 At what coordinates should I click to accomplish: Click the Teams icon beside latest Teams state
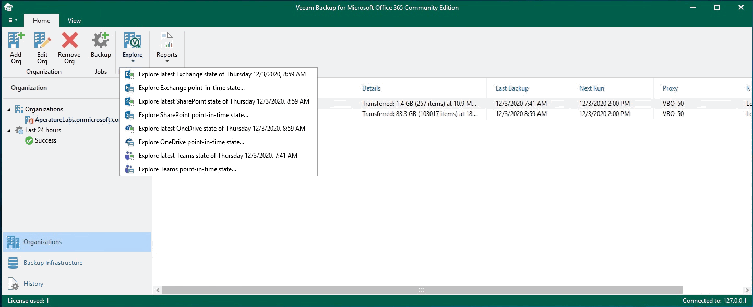(129, 156)
